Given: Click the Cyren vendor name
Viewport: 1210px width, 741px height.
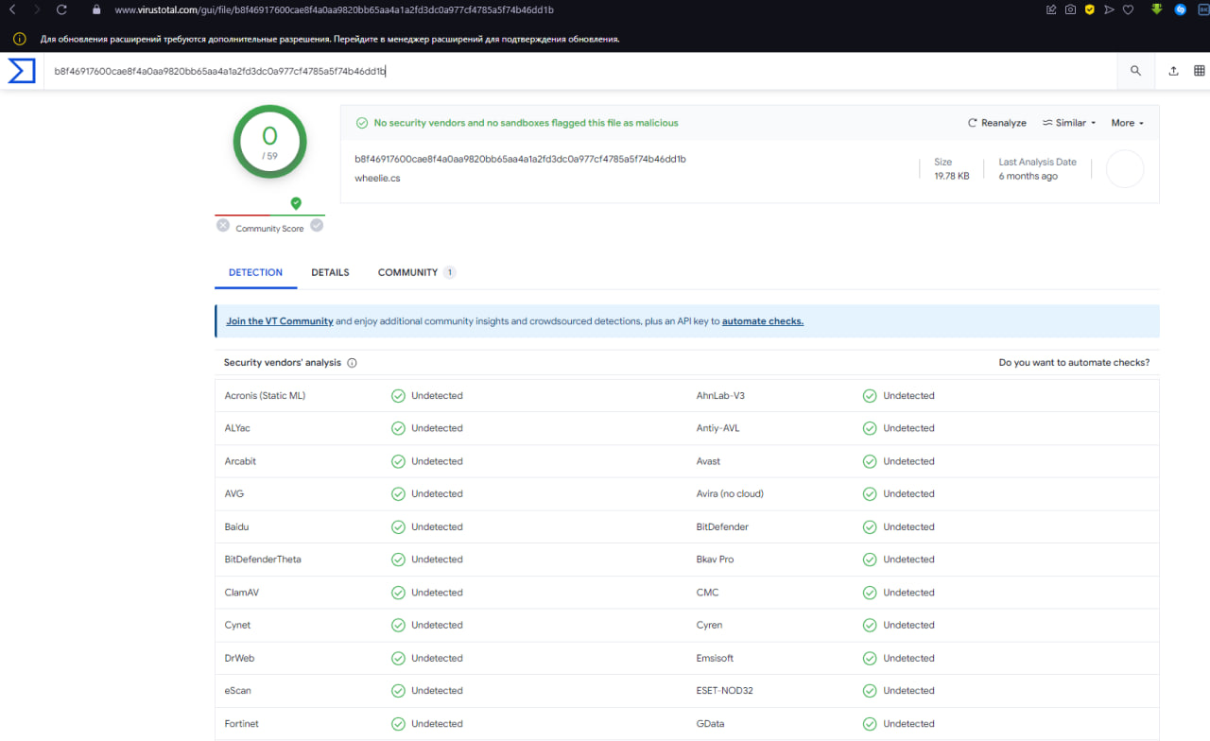Looking at the screenshot, I should pyautogui.click(x=709, y=625).
